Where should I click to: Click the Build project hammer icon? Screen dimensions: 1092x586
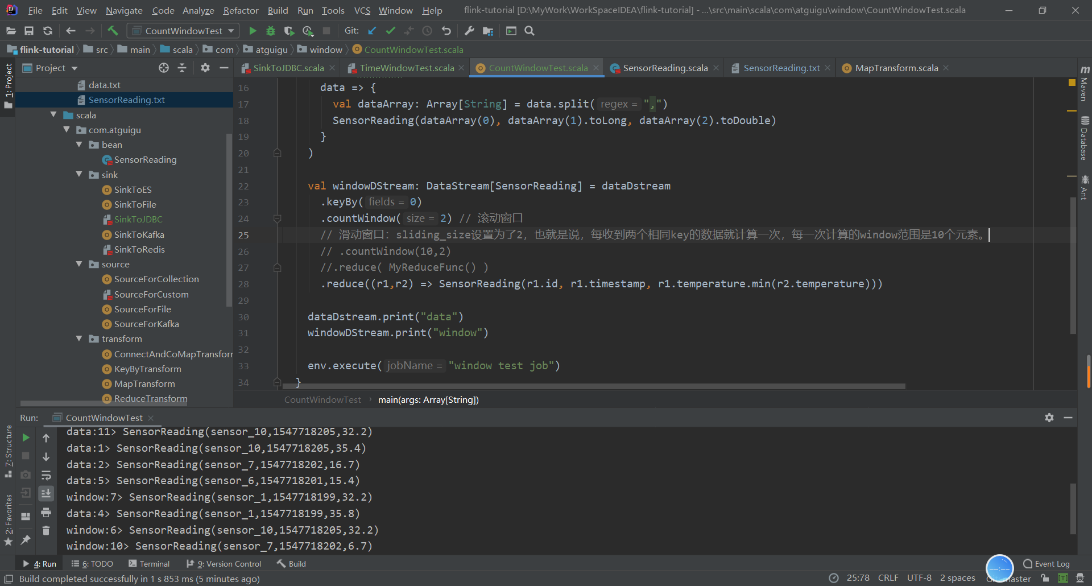click(113, 31)
